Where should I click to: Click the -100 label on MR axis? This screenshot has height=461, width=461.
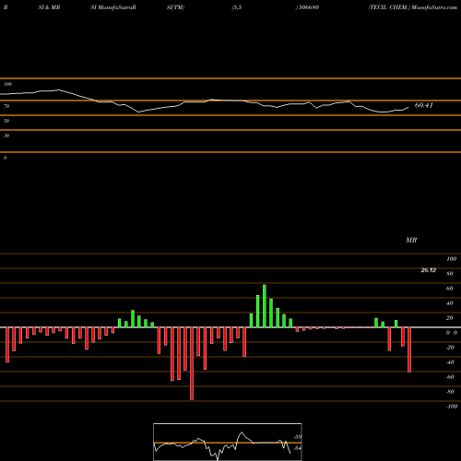(452, 407)
